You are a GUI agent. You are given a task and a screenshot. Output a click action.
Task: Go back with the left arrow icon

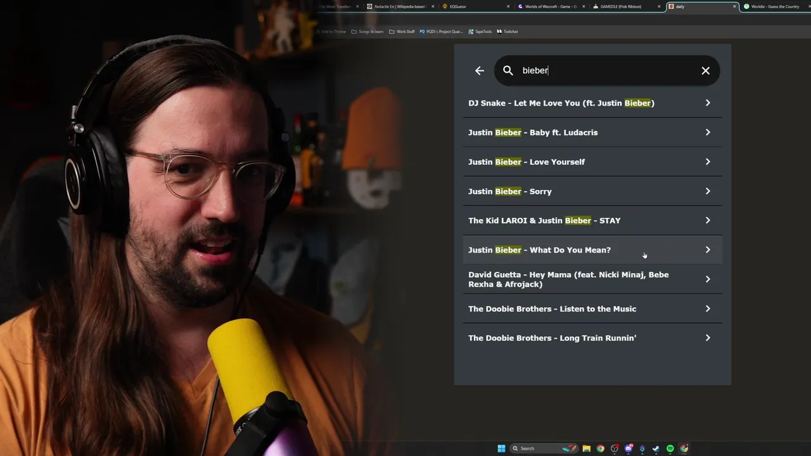coord(480,71)
